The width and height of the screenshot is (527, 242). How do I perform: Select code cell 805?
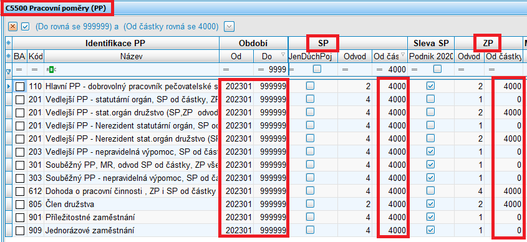click(36, 205)
